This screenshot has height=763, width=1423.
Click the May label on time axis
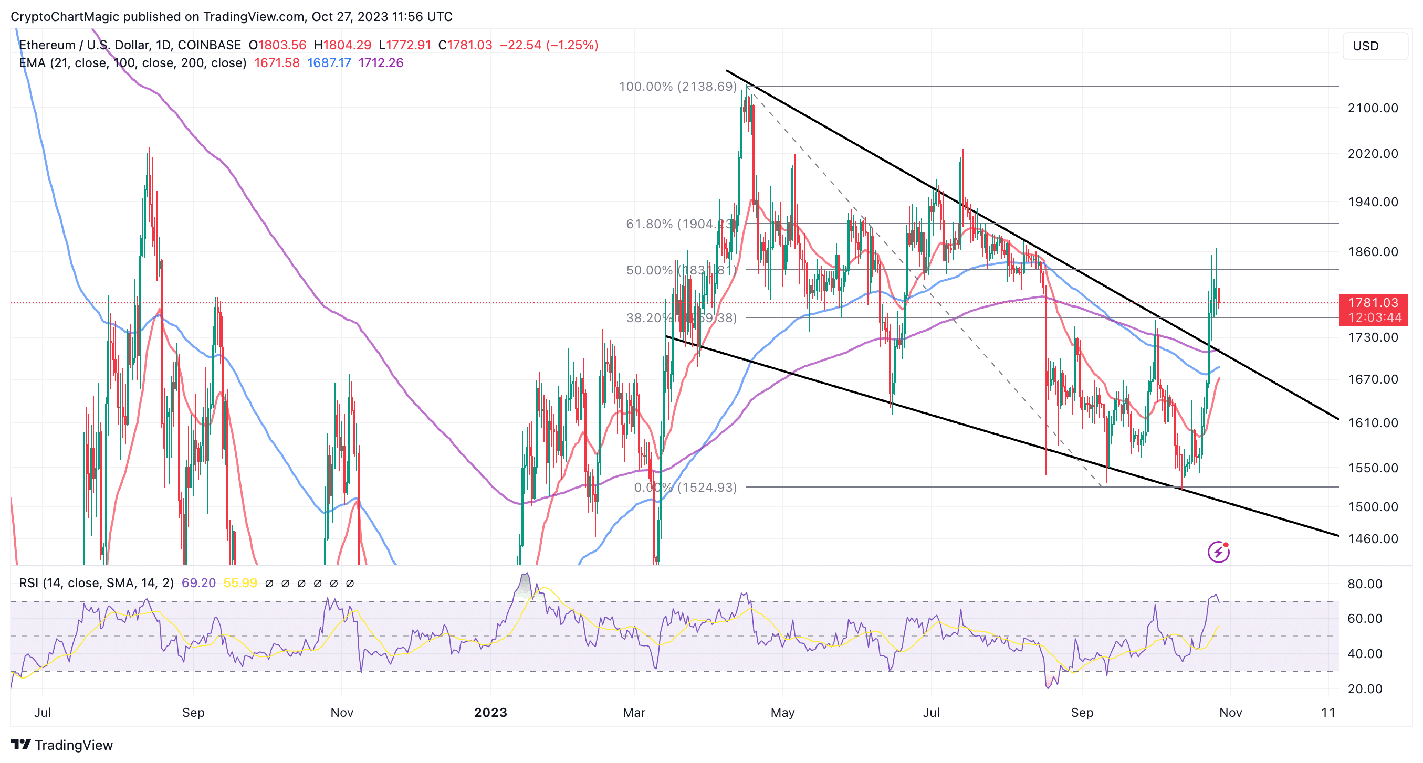(783, 712)
